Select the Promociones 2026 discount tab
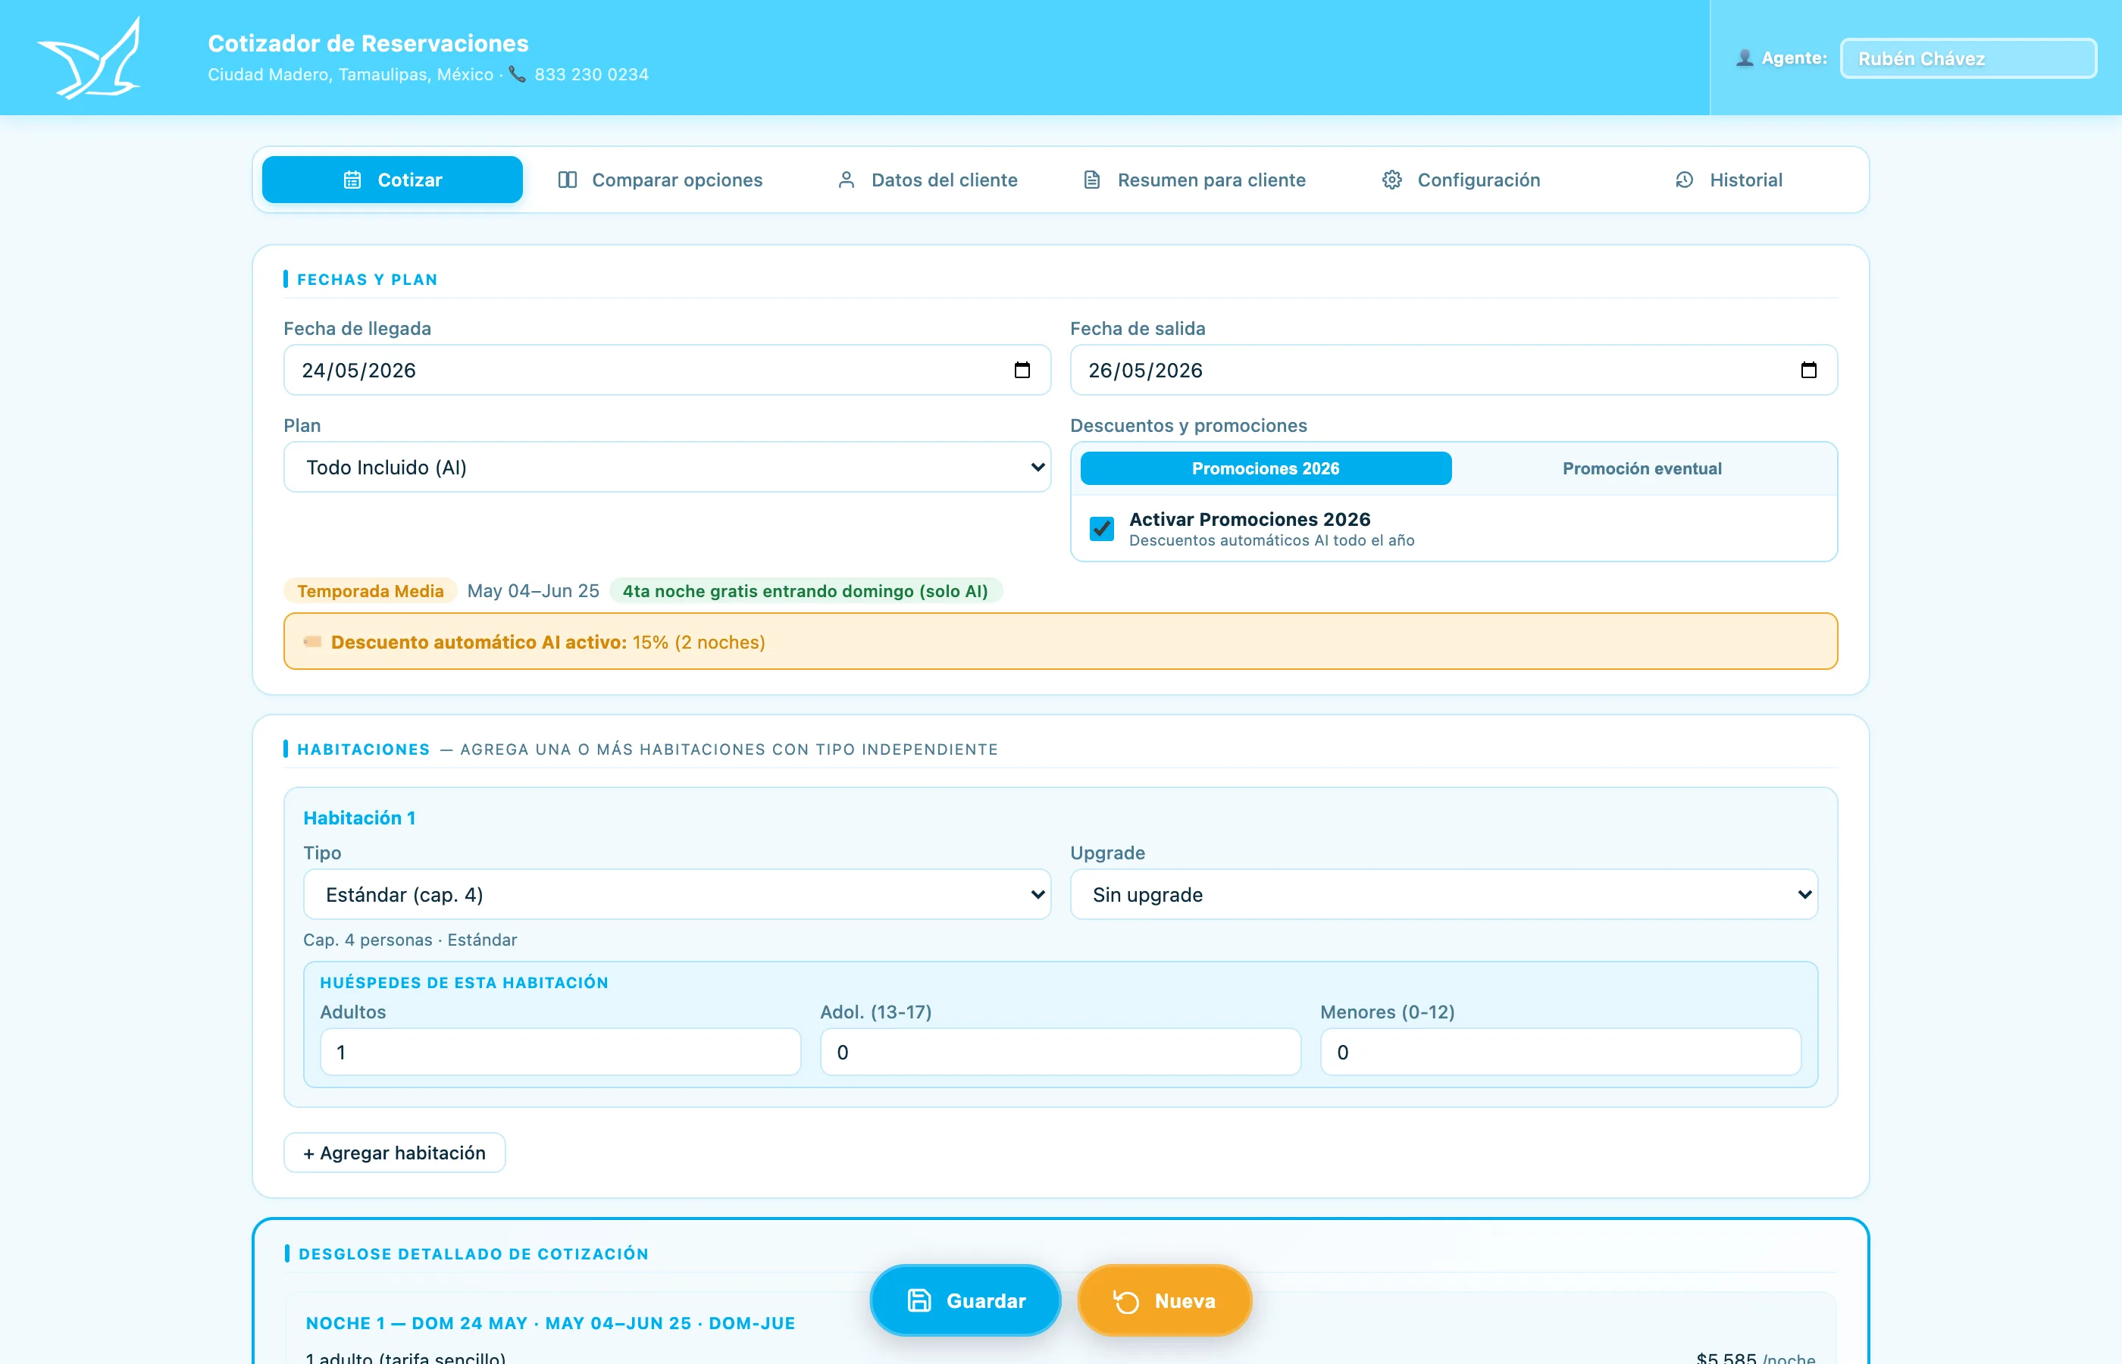The image size is (2122, 1364). 1266,468
